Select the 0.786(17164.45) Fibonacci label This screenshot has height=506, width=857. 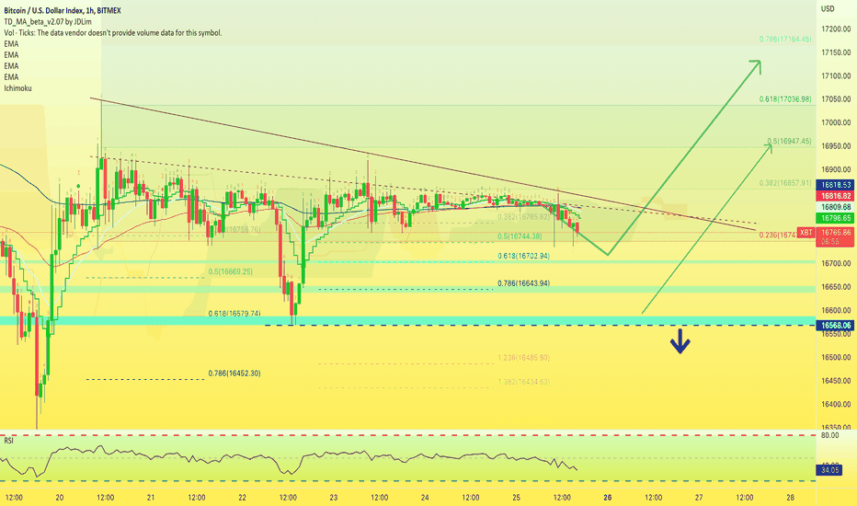coord(785,40)
